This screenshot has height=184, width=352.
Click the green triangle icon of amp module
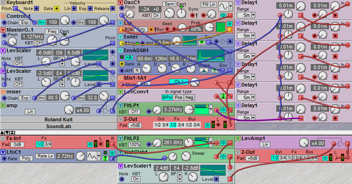[x=3, y=105]
